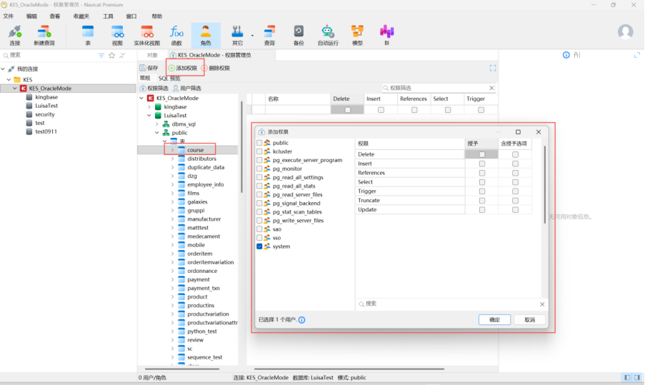Screen dimensions: 645x385
Task: Uncheck the system role checkbox
Action: tap(259, 246)
